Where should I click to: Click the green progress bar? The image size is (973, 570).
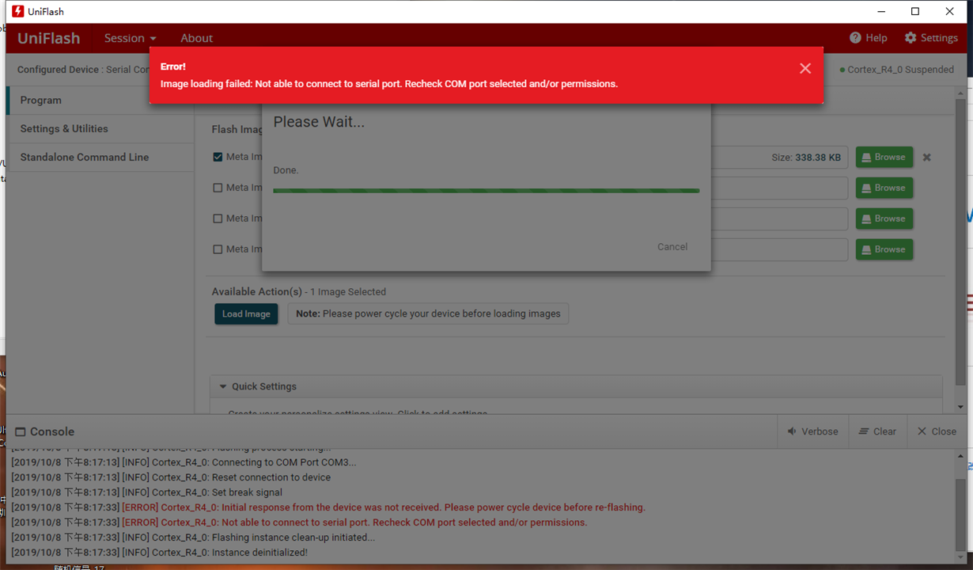(x=486, y=191)
